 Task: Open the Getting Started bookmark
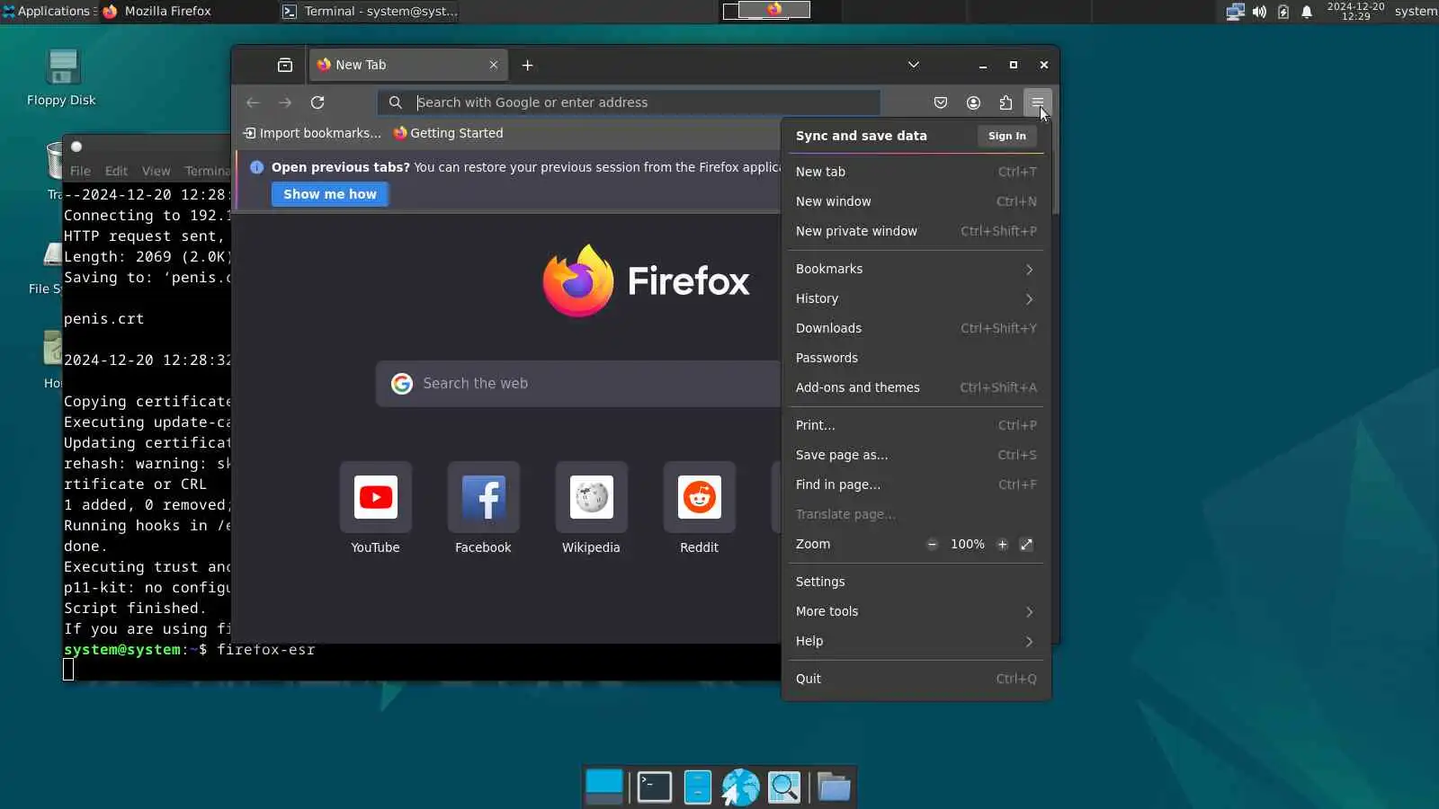(448, 133)
